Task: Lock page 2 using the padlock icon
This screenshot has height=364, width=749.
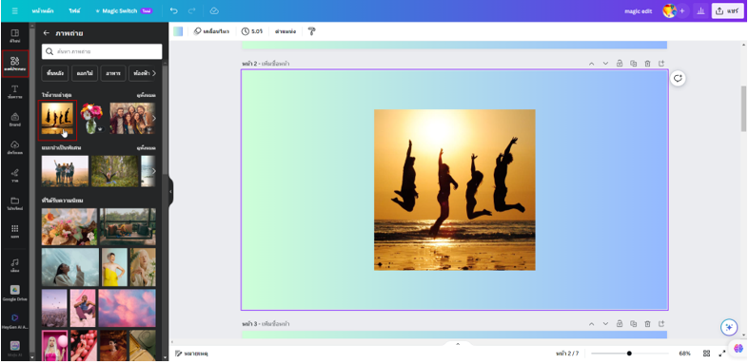Action: (619, 64)
